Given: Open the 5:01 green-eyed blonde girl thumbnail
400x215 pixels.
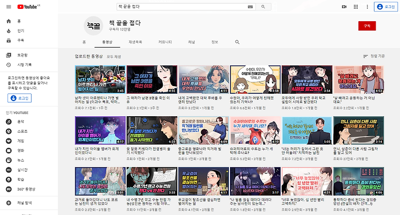Looking at the screenshot, I should tap(100, 181).
